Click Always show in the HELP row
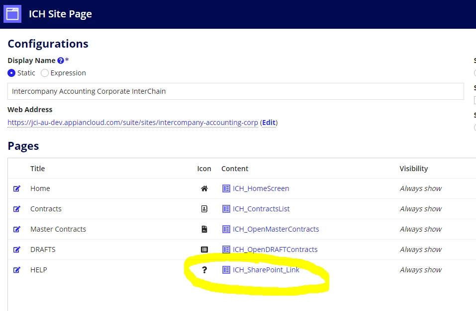 click(x=421, y=270)
